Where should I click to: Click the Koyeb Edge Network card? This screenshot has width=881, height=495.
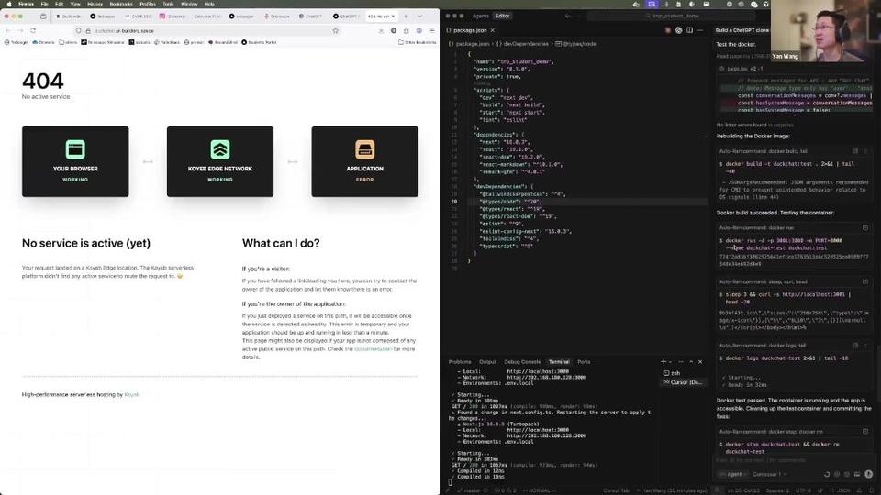220,161
